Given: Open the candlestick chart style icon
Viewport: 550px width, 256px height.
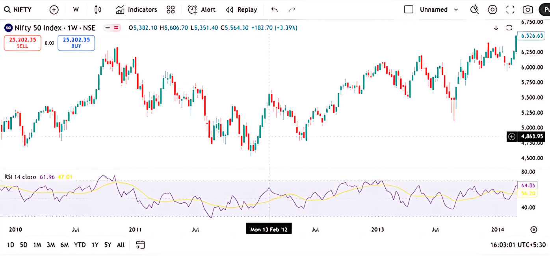Looking at the screenshot, I should click(98, 9).
